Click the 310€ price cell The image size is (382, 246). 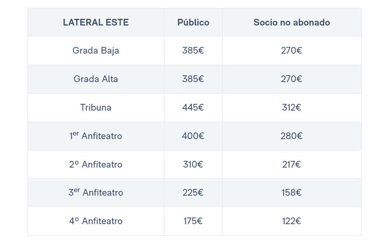coord(193,165)
